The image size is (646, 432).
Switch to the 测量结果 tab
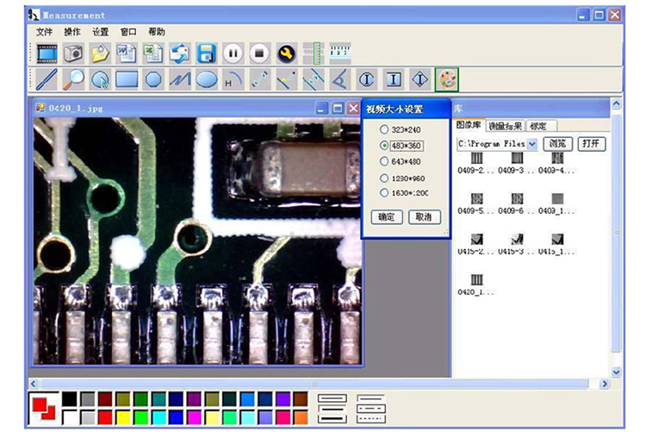pos(505,126)
